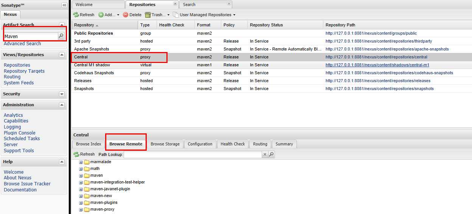Open the Plugin Console link

point(20,133)
